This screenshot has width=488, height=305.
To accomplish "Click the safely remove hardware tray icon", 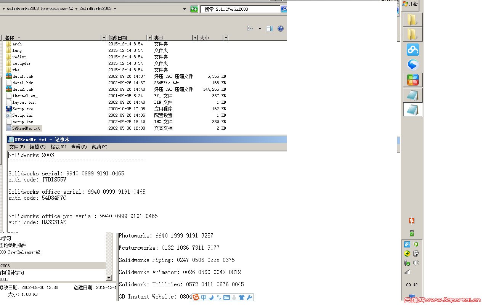I will [407, 263].
